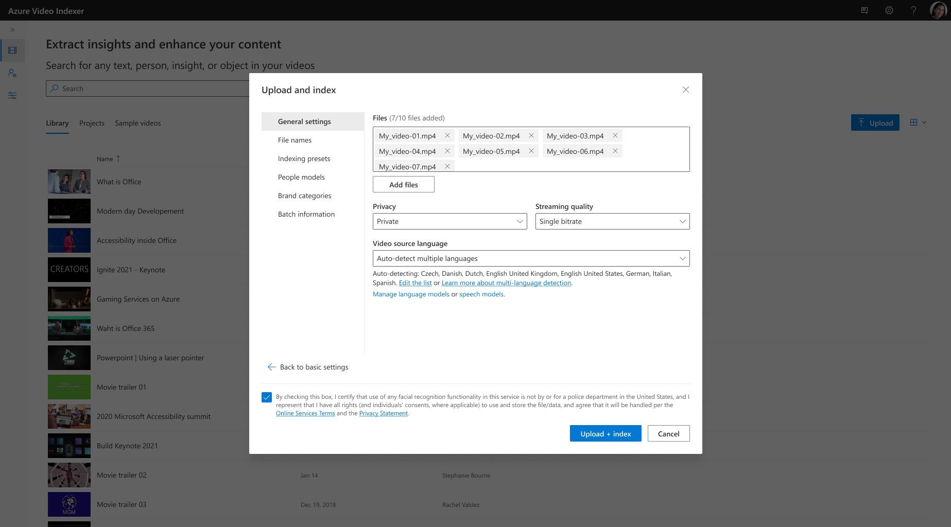The image size is (951, 527).
Task: Uncheck the facial recognition certification checkbox
Action: click(x=267, y=397)
